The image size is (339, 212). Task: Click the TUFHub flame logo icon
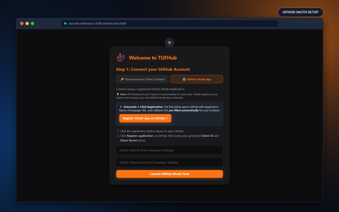(x=121, y=58)
